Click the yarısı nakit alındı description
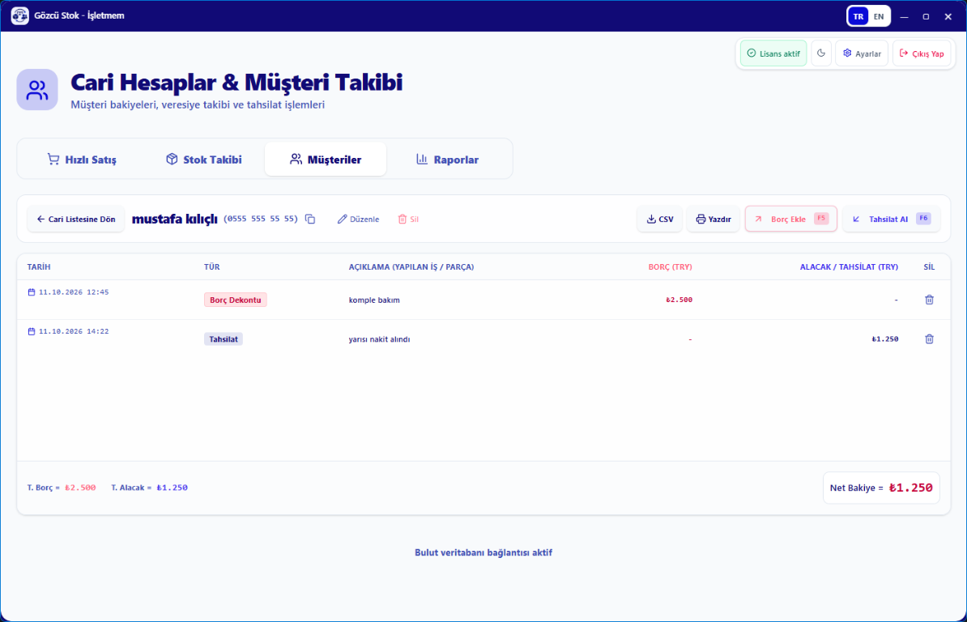The width and height of the screenshot is (967, 622). point(379,339)
